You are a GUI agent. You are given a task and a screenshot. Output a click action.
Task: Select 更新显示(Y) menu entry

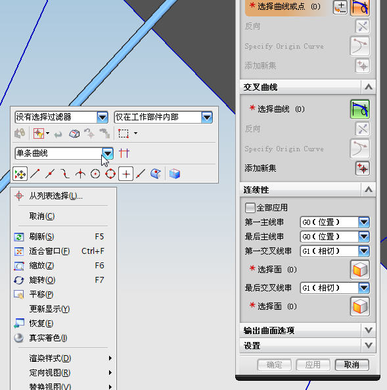click(x=63, y=309)
